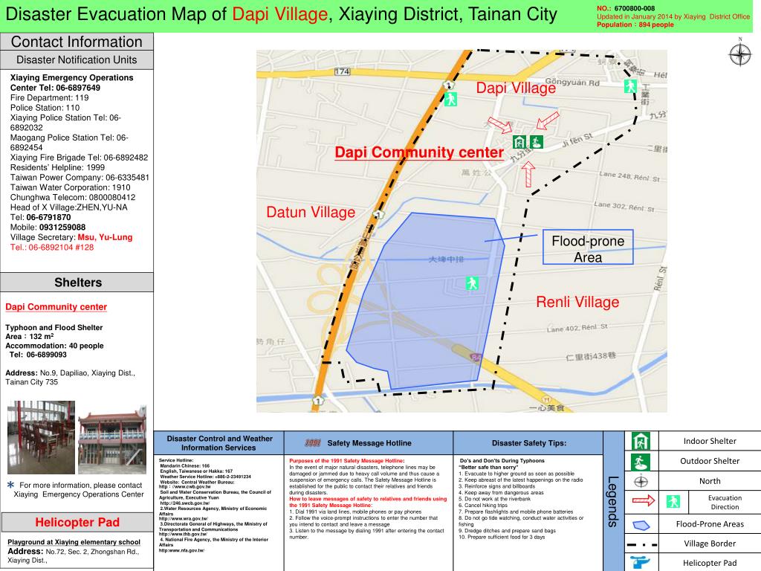Open the shelter interior photo with chairs
Viewport: 761px width, 571px height.
tap(42, 437)
